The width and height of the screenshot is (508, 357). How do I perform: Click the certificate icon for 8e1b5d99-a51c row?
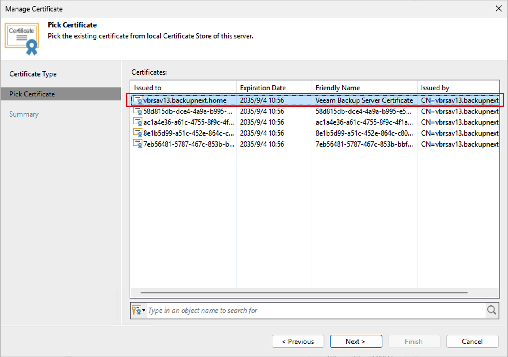tap(137, 133)
